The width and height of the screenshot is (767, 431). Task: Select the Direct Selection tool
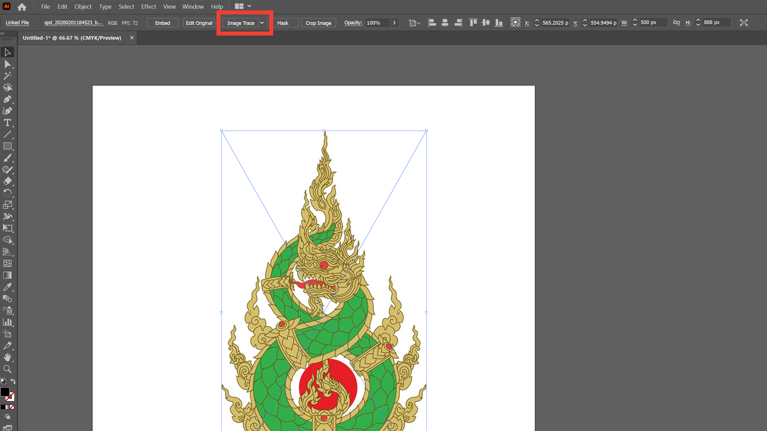[7, 64]
